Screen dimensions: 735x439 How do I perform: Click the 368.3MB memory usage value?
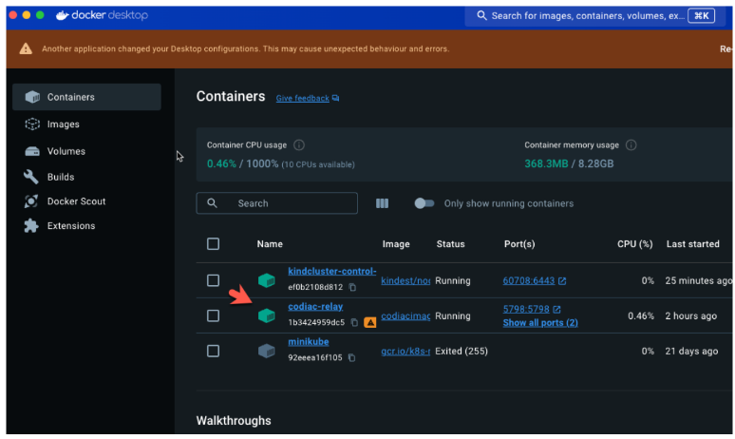tap(546, 163)
